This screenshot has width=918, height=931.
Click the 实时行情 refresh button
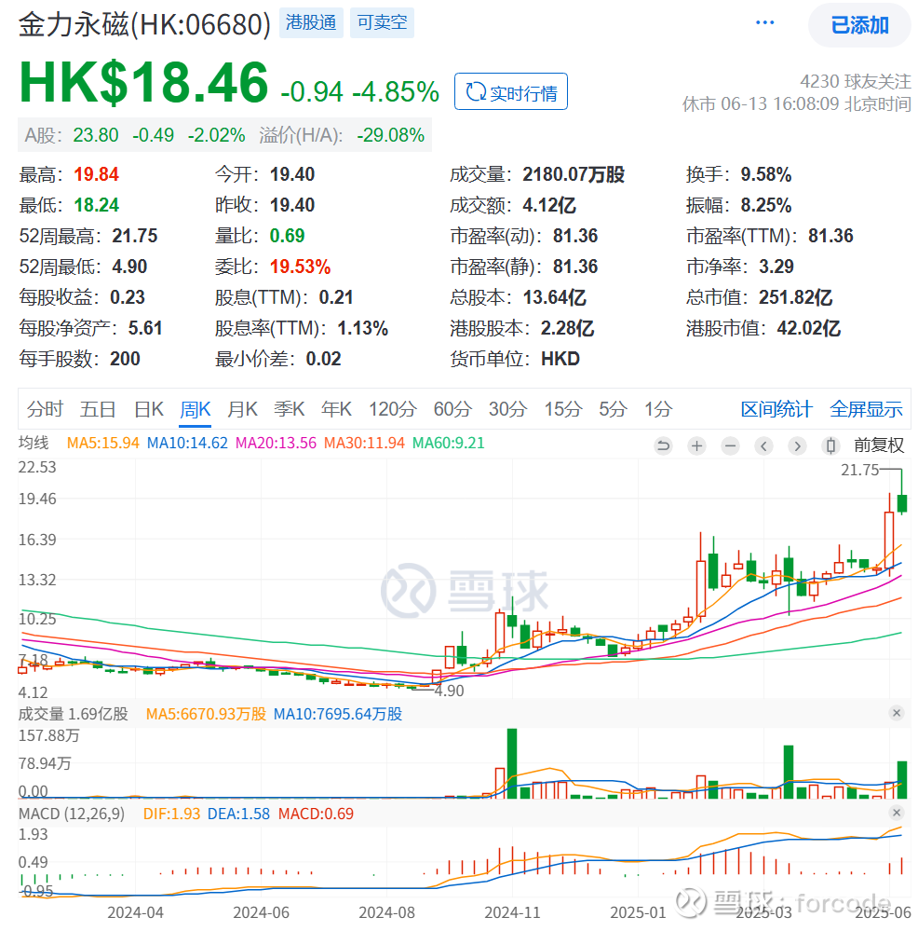[x=511, y=92]
